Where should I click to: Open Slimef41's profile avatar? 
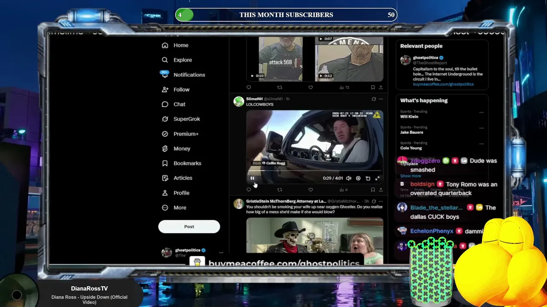point(239,101)
